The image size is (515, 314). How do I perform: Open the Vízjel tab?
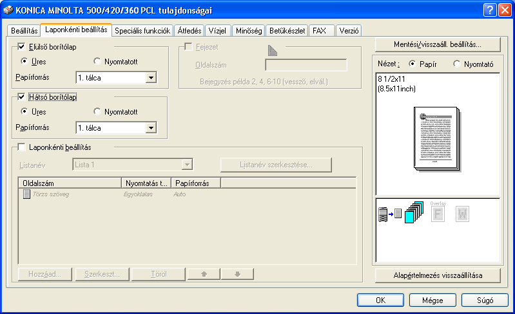(217, 31)
